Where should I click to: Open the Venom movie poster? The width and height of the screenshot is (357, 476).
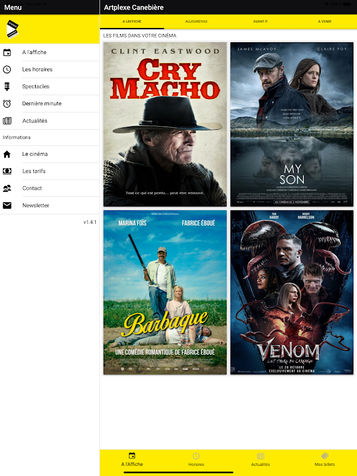pos(292,292)
